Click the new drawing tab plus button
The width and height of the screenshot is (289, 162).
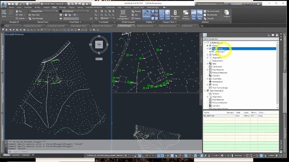point(202,26)
